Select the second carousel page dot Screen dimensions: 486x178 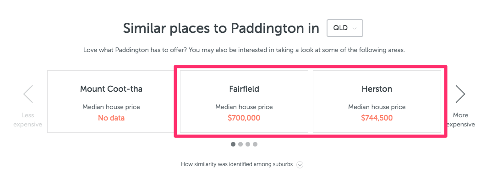[240, 144]
